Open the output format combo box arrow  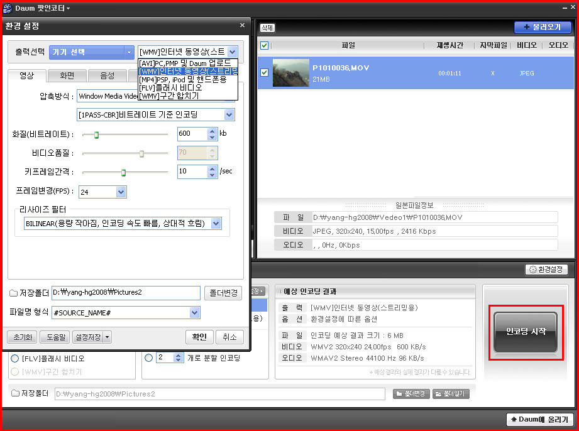click(x=232, y=52)
